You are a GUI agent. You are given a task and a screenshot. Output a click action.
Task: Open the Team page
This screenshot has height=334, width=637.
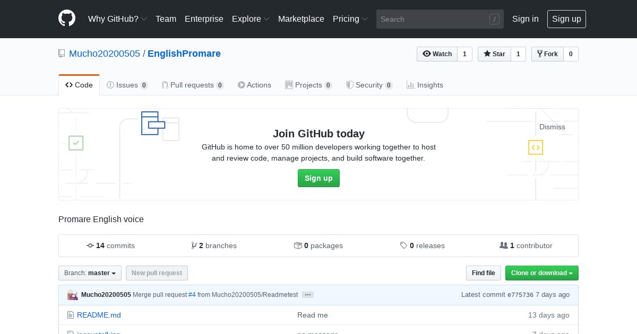click(166, 19)
